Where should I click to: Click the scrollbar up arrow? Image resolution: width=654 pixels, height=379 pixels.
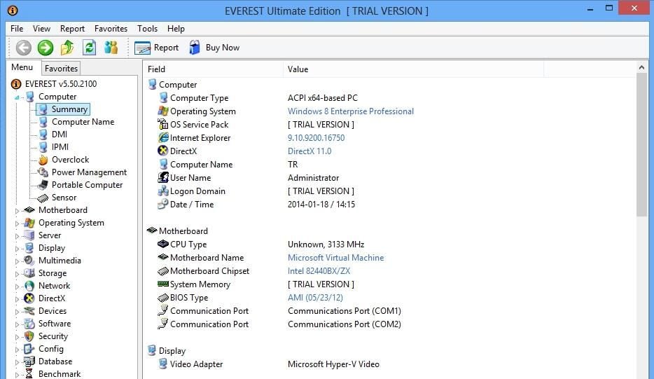(x=641, y=67)
